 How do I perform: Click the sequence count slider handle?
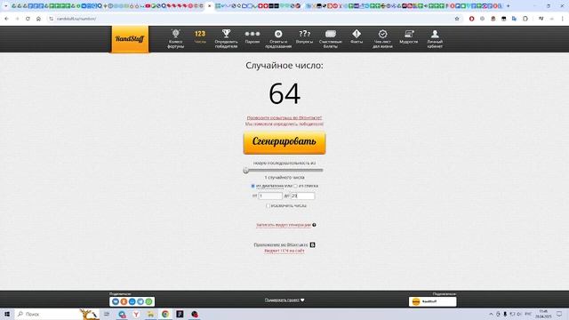[x=245, y=171]
